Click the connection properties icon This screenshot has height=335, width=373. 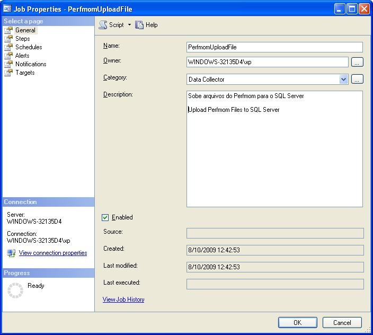[11, 253]
